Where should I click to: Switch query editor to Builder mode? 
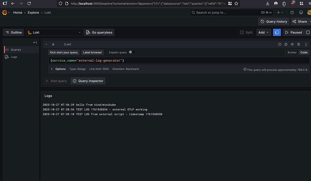point(292,52)
